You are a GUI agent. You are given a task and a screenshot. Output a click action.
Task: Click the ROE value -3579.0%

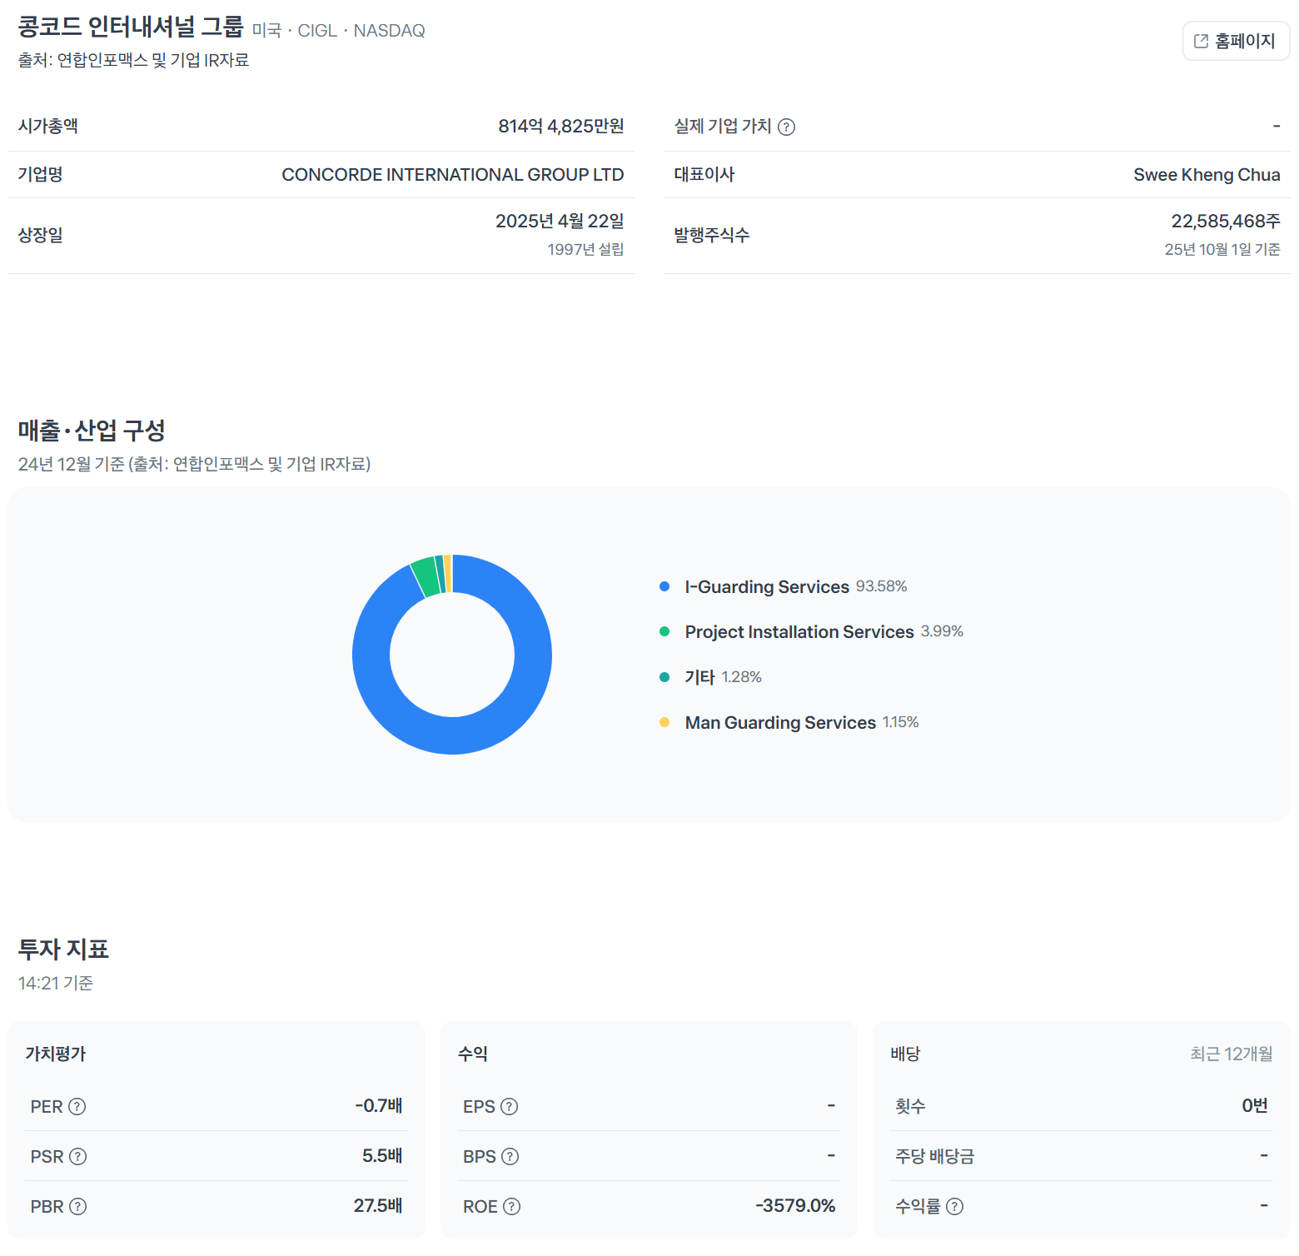pyautogui.click(x=795, y=1205)
